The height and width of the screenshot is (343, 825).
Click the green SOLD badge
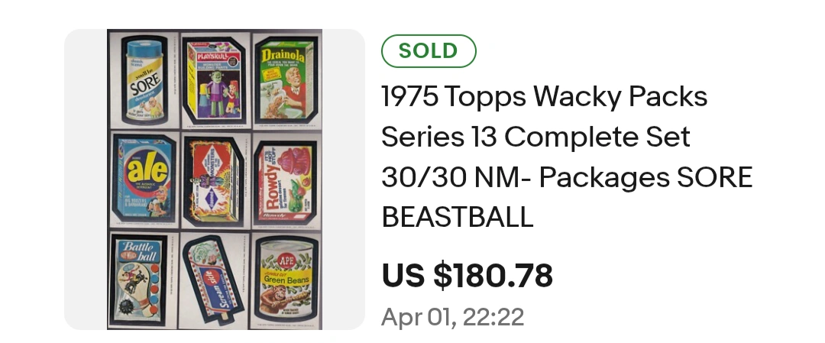[x=429, y=51]
